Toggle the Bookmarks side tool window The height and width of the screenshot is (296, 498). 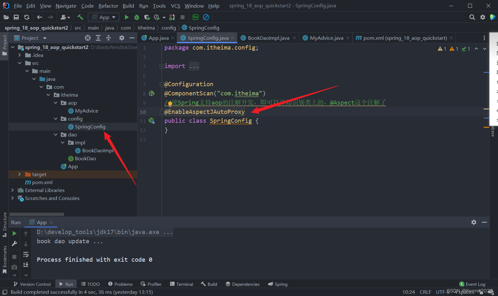pos(4,259)
